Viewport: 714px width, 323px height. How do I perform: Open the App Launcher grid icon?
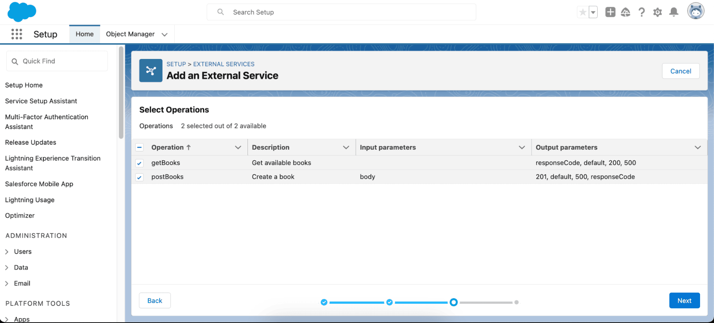pyautogui.click(x=17, y=34)
